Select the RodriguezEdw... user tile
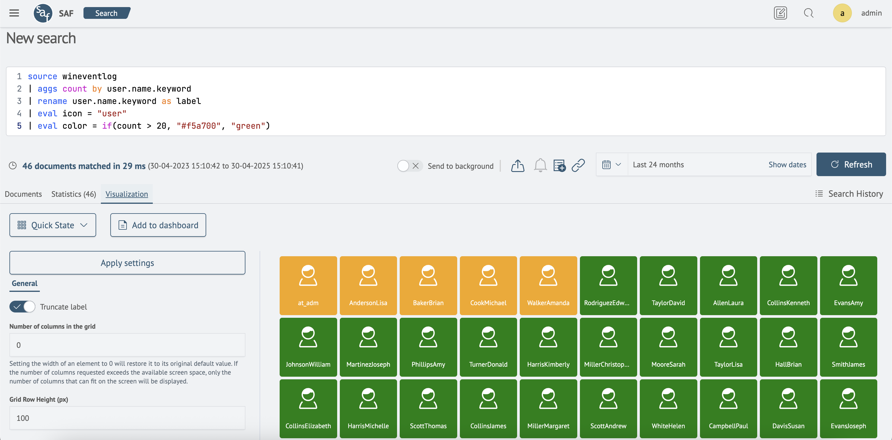Screen dimensions: 892x440 tap(609, 285)
